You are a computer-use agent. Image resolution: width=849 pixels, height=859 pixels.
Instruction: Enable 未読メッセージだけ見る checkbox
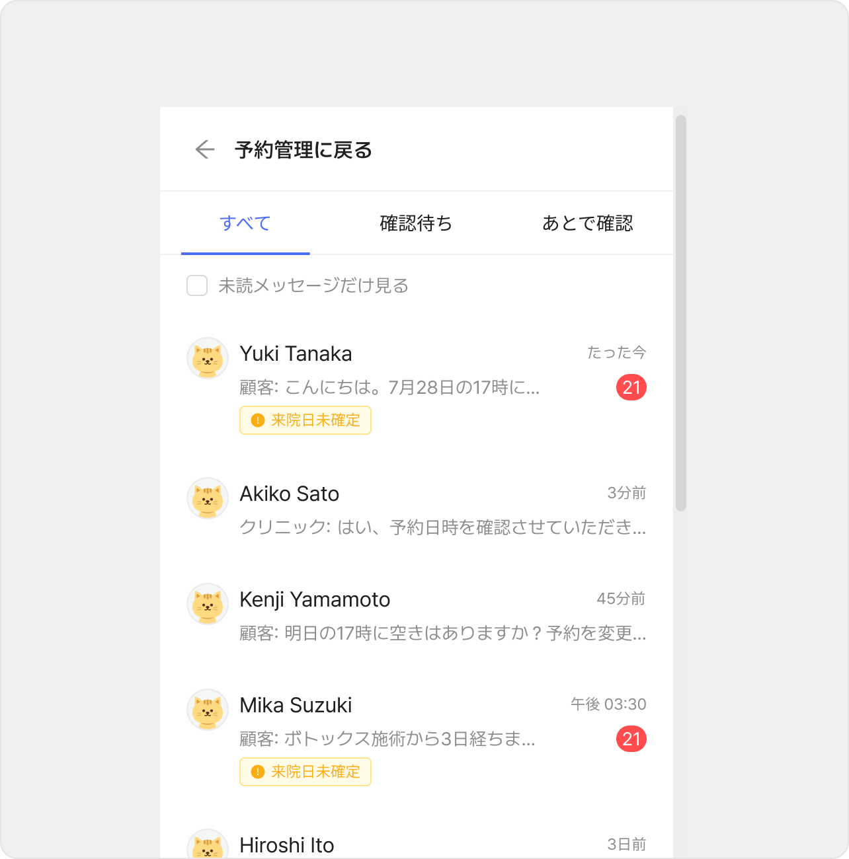(197, 285)
